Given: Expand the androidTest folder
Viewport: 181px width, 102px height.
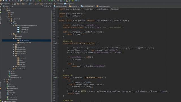Looking at the screenshot, I should point(9,19).
